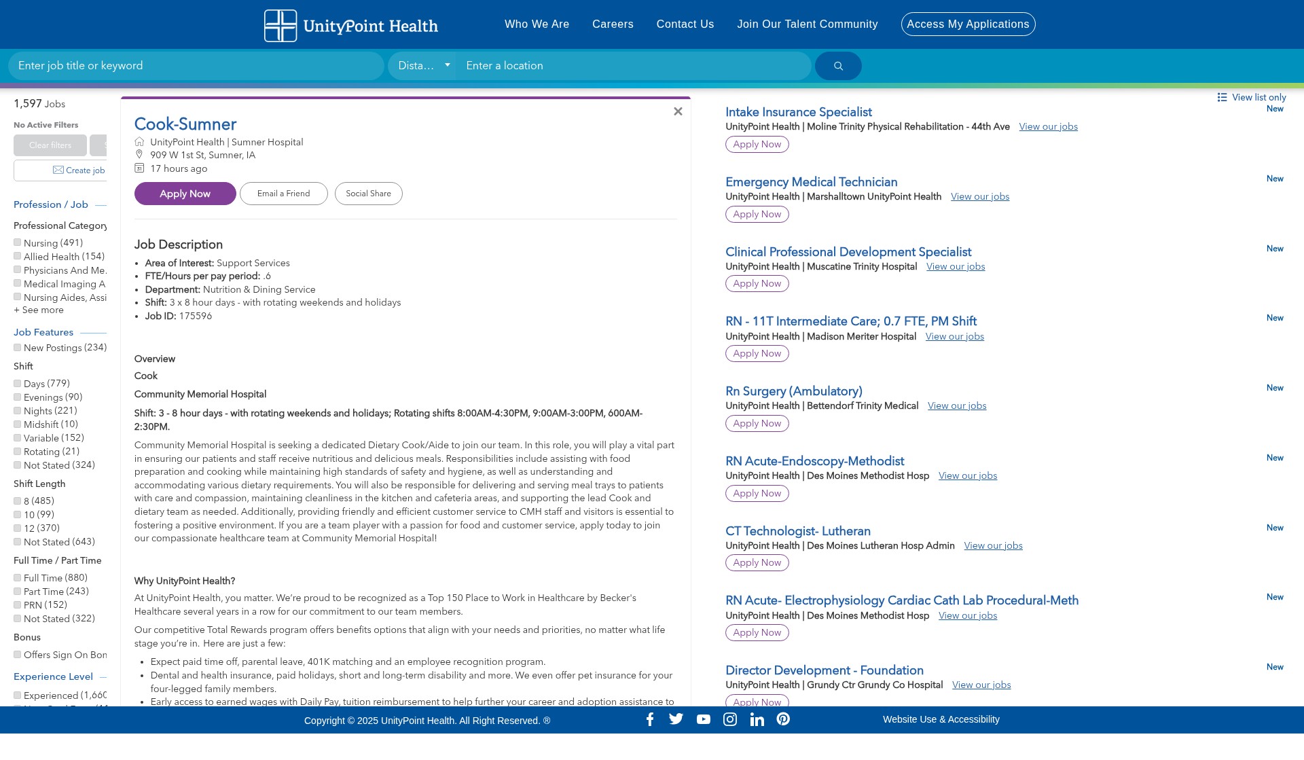This screenshot has height=760, width=1304.
Task: Click the Enter a location field
Action: click(634, 66)
